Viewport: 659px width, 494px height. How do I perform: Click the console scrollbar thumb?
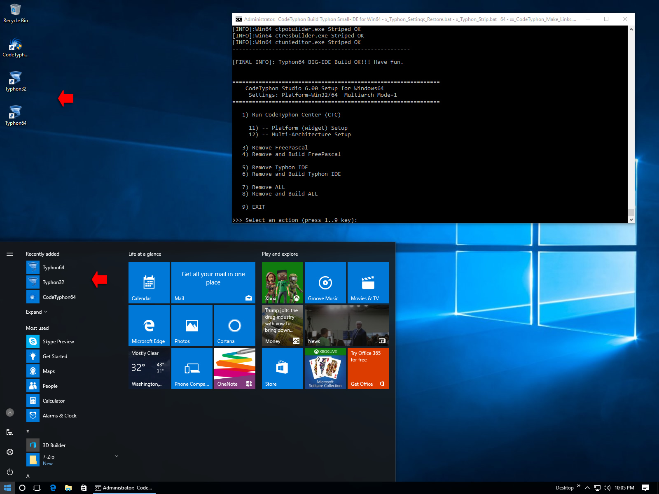[x=631, y=212]
